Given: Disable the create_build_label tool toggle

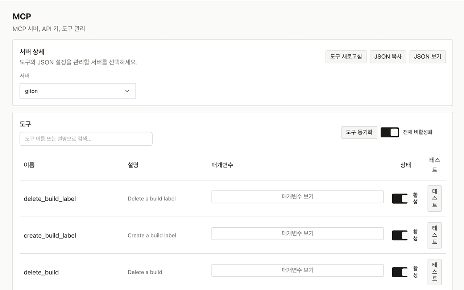Looking at the screenshot, I should (x=400, y=235).
